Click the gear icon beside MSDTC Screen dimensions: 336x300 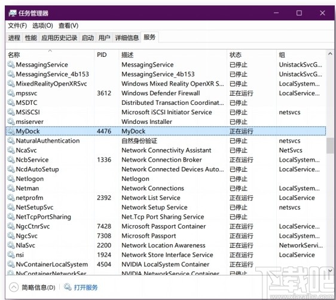[11, 102]
